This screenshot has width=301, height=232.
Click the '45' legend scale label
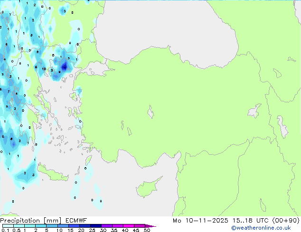pyautogui.click(x=136, y=230)
